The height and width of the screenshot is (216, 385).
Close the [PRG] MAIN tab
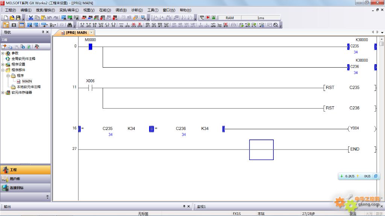(x=91, y=32)
